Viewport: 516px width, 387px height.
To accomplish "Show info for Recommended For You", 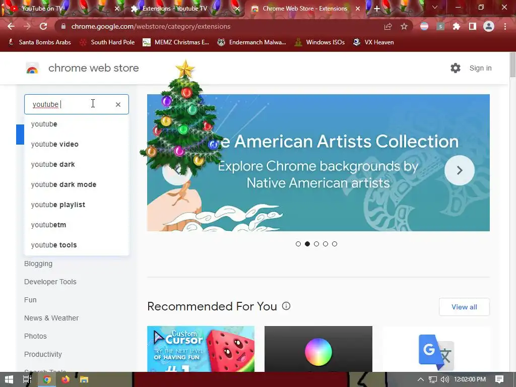I will click(286, 306).
